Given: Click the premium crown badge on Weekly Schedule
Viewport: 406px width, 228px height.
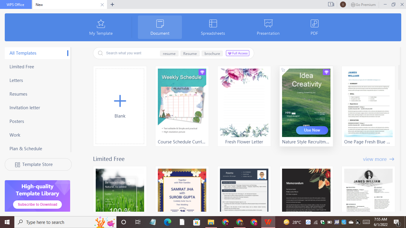Looking at the screenshot, I should click(x=202, y=72).
